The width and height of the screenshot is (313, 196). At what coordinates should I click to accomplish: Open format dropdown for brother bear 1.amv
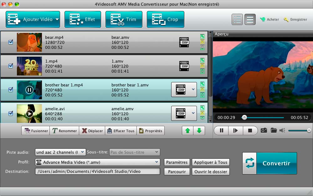click(193, 90)
